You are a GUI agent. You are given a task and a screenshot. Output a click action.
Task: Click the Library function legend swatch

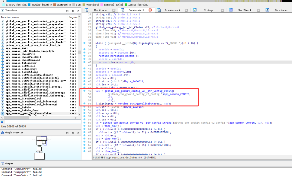coord(4,5)
